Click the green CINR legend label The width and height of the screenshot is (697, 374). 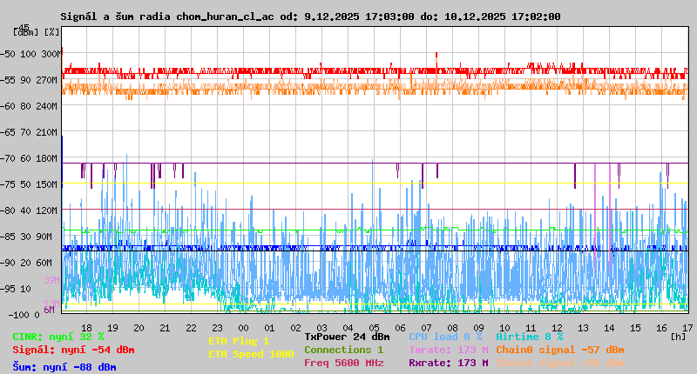pyautogui.click(x=58, y=337)
